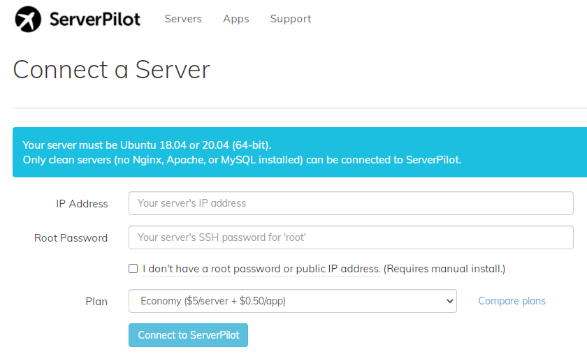The height and width of the screenshot is (361, 587).
Task: Open the Plan selection dropdown
Action: (x=292, y=301)
